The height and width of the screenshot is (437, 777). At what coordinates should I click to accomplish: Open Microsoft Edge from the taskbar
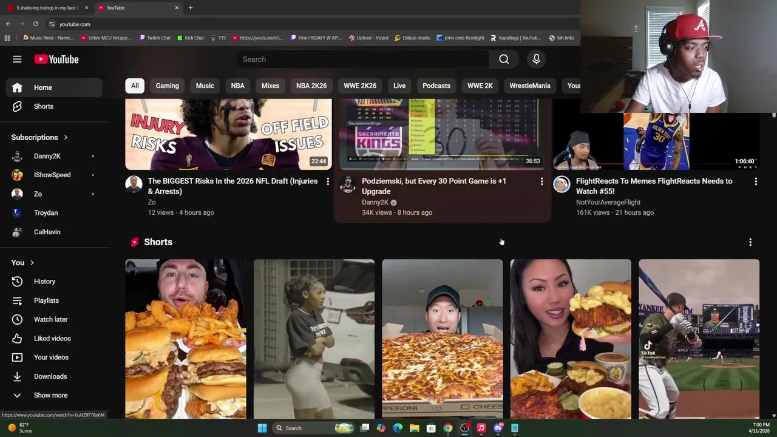(x=398, y=428)
